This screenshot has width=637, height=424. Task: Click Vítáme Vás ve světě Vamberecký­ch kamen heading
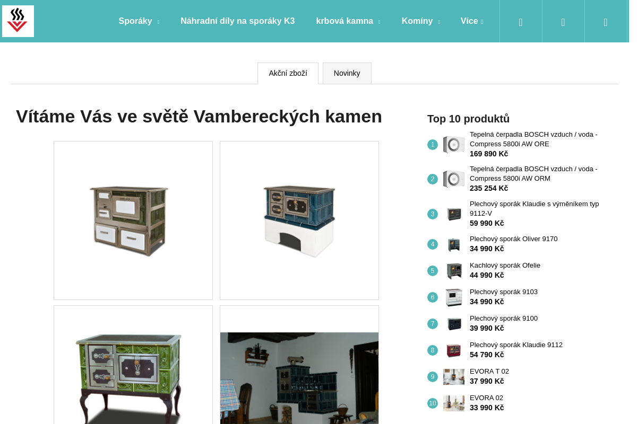[199, 117]
